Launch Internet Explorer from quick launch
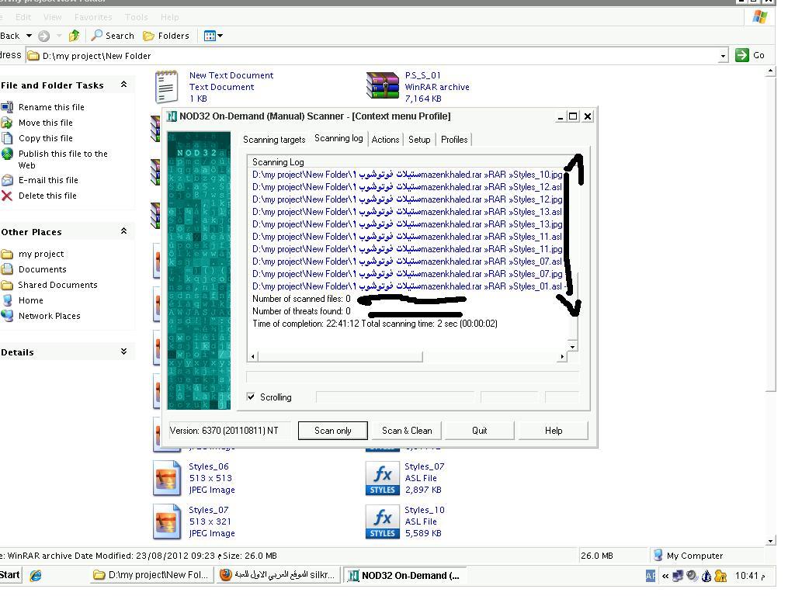Image resolution: width=795 pixels, height=596 pixels. pos(36,575)
